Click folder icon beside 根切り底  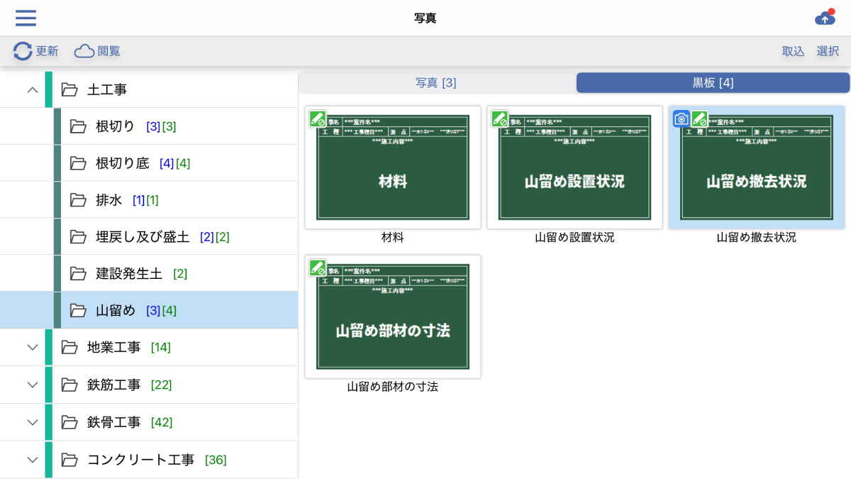click(78, 163)
